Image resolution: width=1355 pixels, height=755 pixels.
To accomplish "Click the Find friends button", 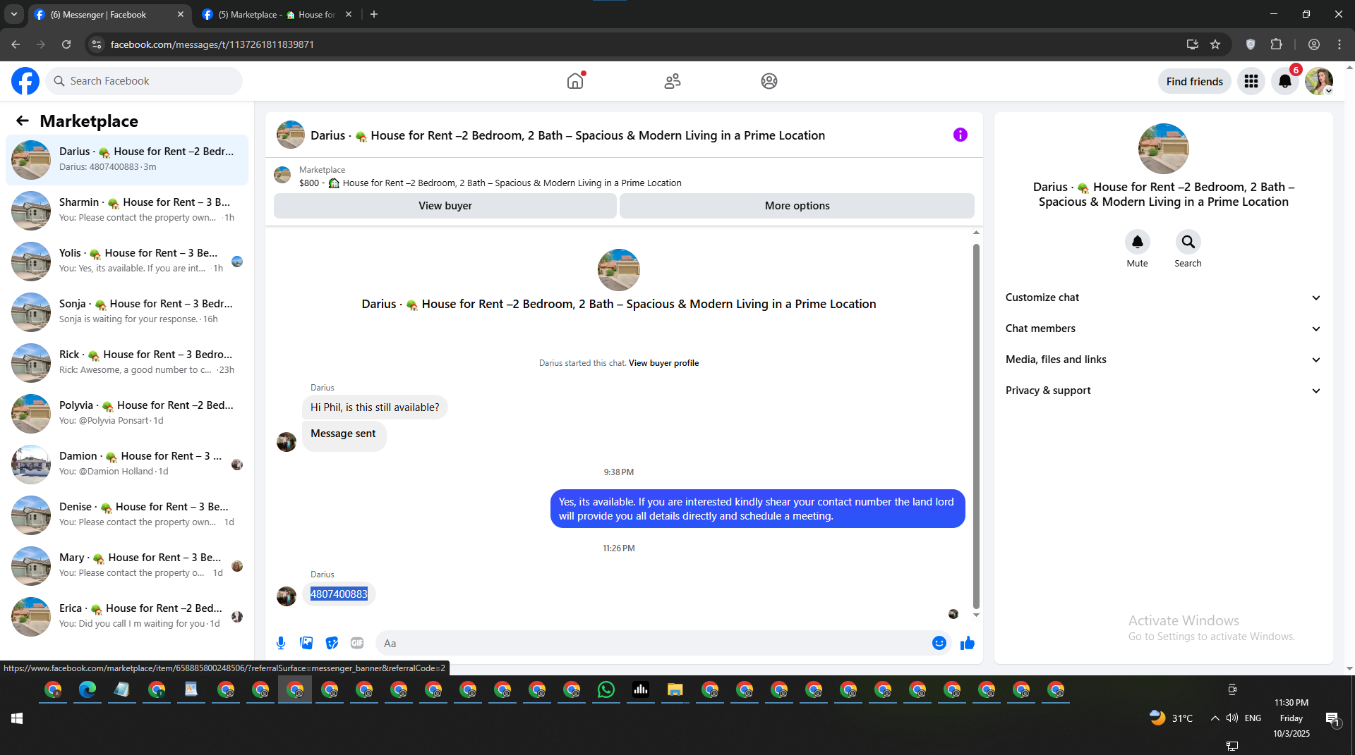I will click(1195, 81).
